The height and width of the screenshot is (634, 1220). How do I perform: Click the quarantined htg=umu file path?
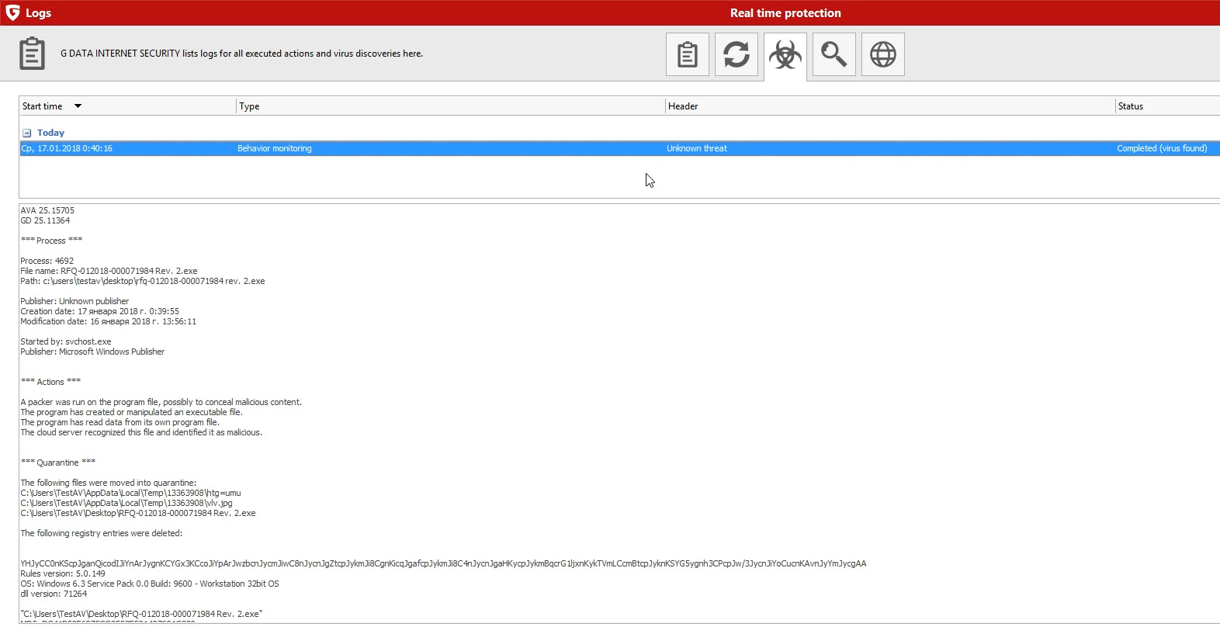click(x=130, y=493)
